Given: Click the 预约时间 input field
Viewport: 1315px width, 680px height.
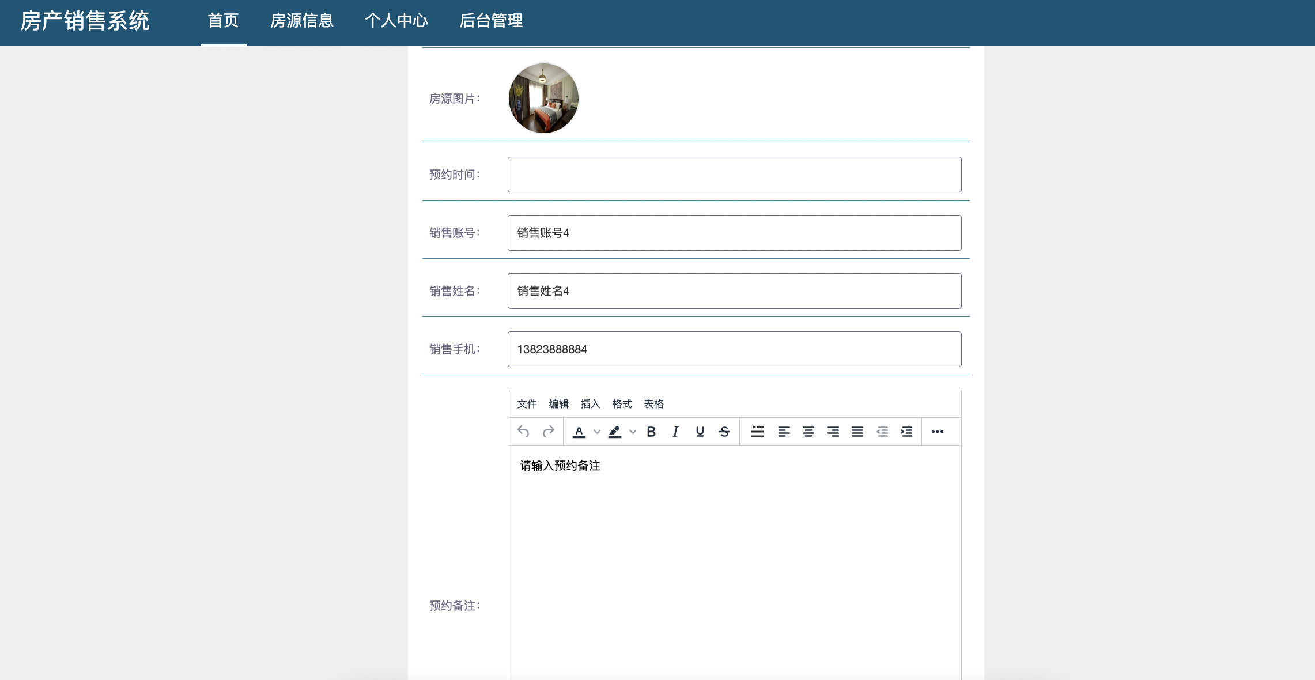Looking at the screenshot, I should pos(734,175).
